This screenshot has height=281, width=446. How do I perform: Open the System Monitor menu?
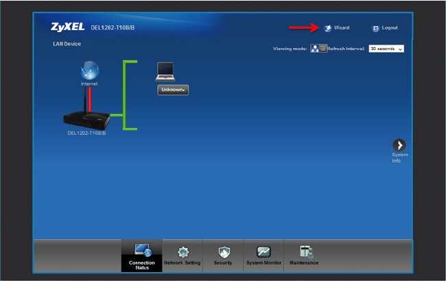263,256
